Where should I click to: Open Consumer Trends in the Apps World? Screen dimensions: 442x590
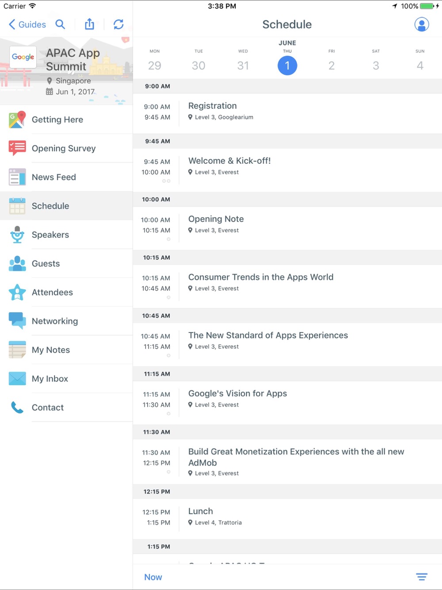pyautogui.click(x=287, y=286)
